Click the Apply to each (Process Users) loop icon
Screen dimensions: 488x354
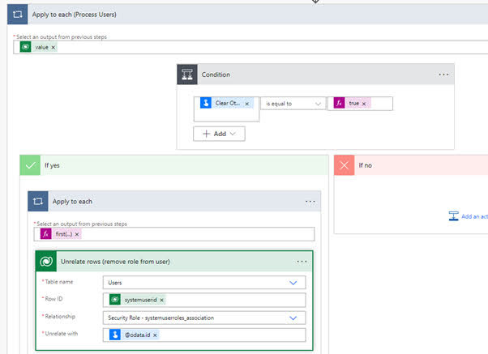17,15
